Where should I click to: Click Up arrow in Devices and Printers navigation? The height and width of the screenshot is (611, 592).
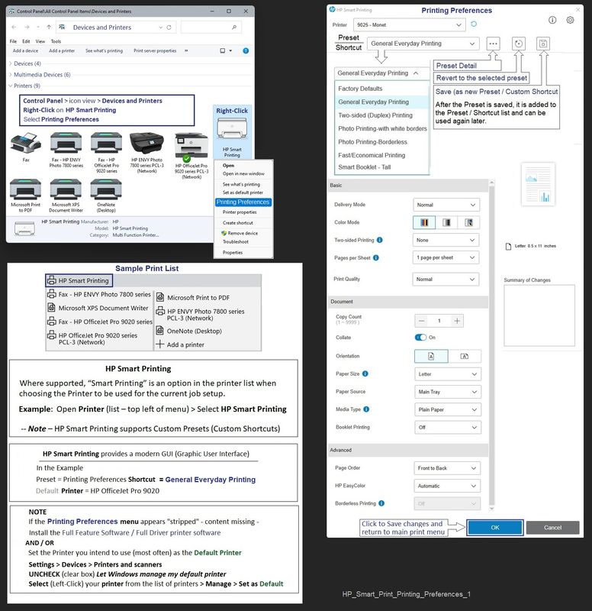[x=49, y=27]
